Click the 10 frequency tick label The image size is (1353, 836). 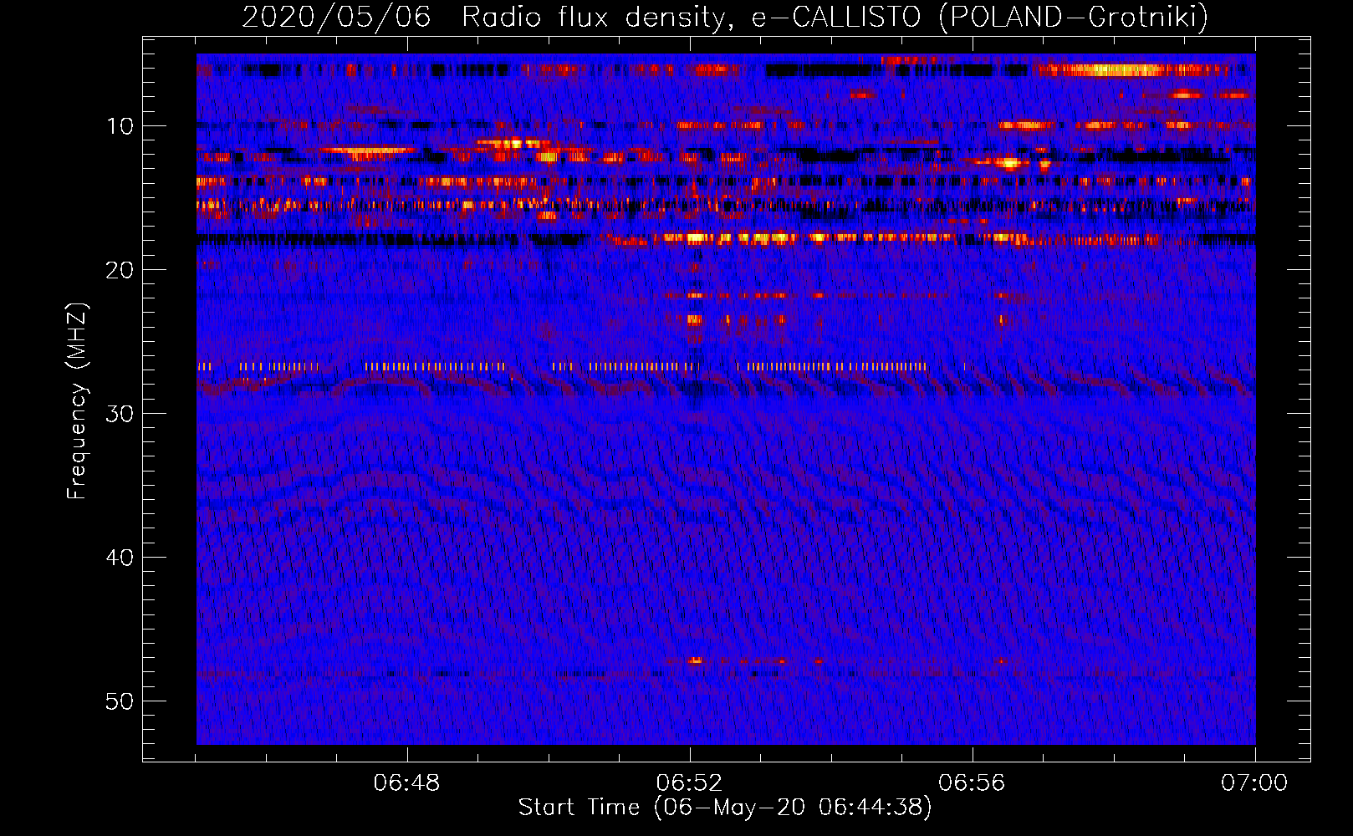pyautogui.click(x=120, y=126)
